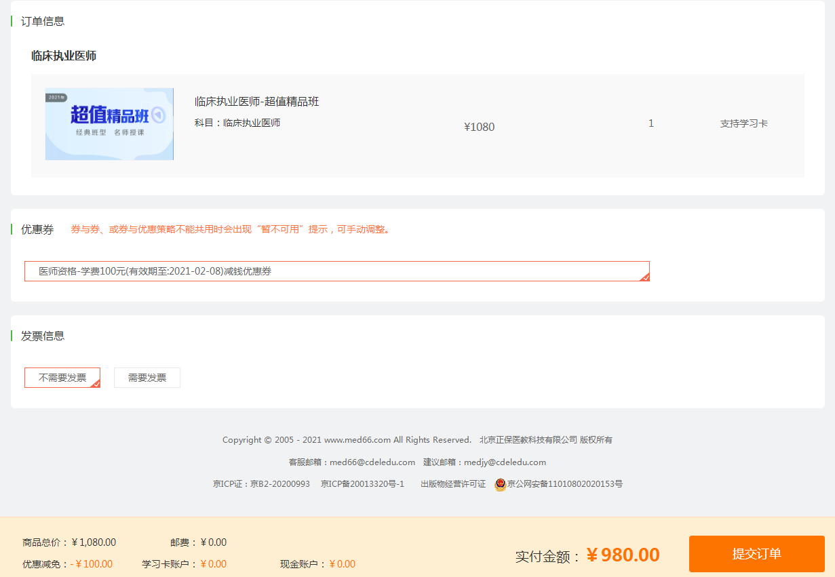The width and height of the screenshot is (835, 577).
Task: Click the checkmark corner on the selected coupon
Action: point(645,277)
